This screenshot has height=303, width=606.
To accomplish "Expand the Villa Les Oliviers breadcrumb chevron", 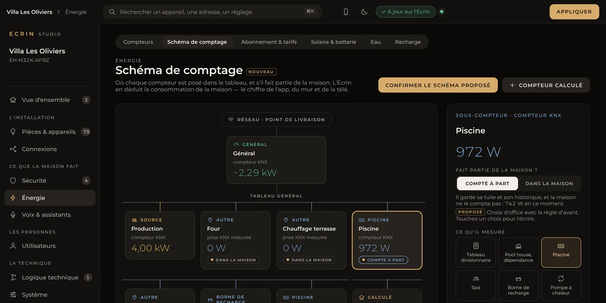I will 59,12.
